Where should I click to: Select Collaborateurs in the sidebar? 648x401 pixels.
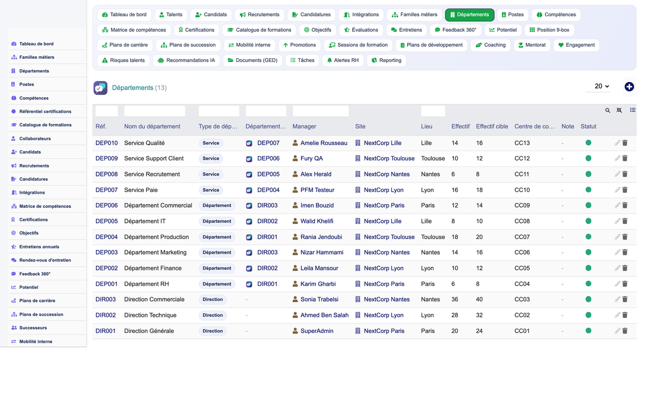point(35,139)
